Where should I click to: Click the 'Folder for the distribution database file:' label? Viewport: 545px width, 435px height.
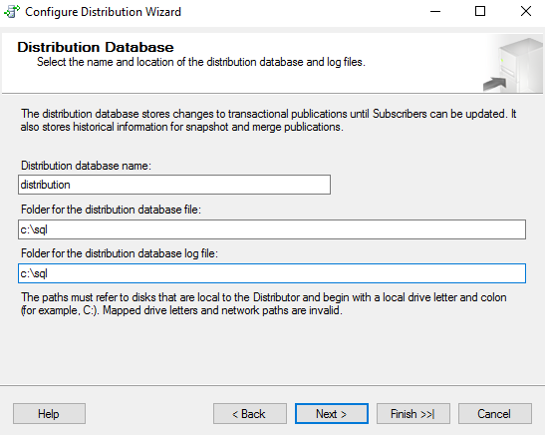click(111, 210)
